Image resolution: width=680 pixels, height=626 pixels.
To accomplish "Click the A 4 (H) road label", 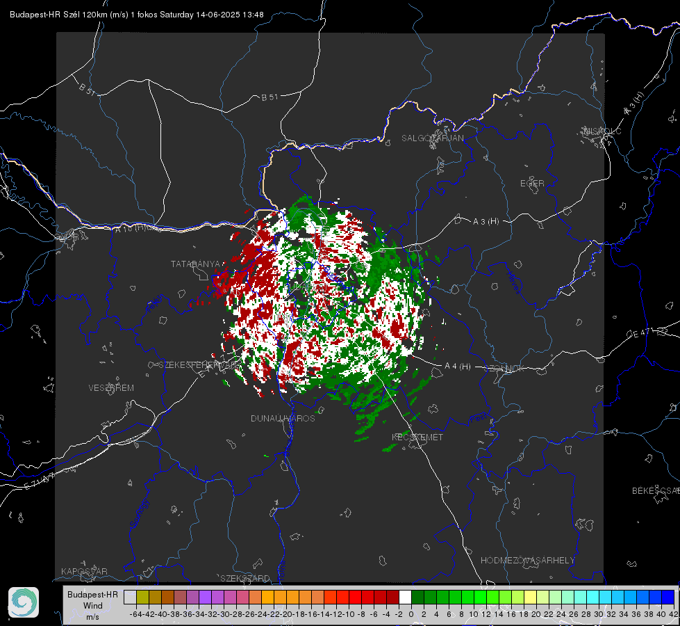I will click(458, 367).
